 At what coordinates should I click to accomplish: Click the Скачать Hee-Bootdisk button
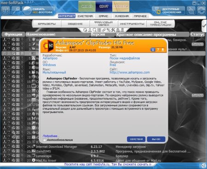pyautogui.click(x=39, y=11)
